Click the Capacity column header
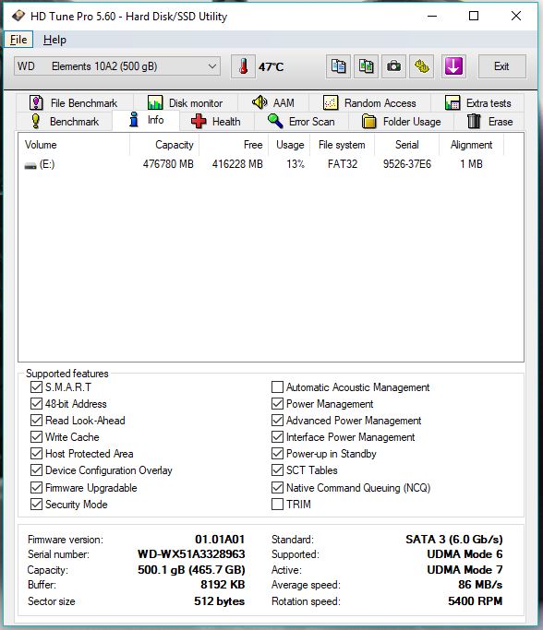Screen dimensions: 543x630 point(164,145)
